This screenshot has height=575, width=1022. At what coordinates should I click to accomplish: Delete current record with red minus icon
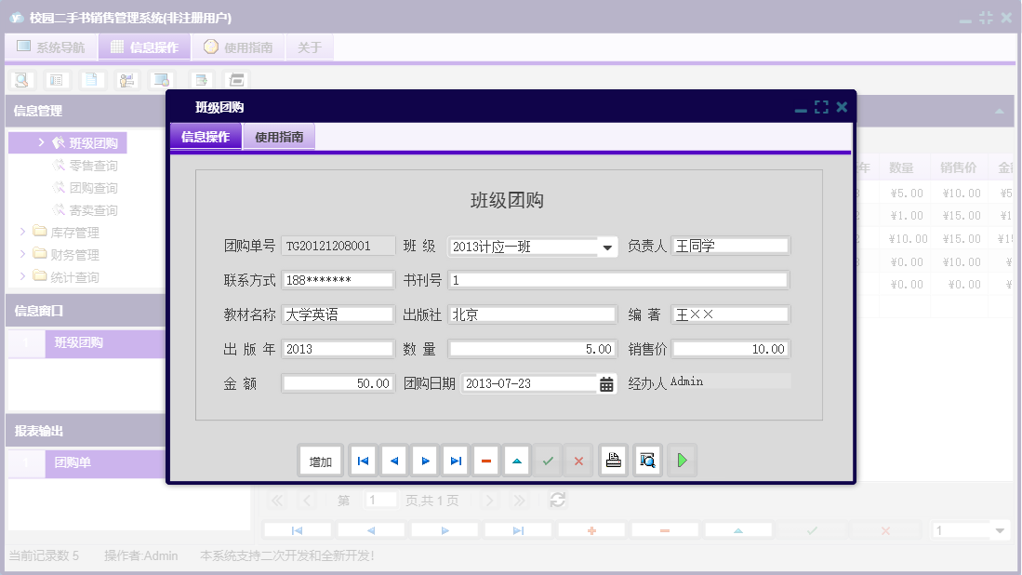tap(485, 460)
